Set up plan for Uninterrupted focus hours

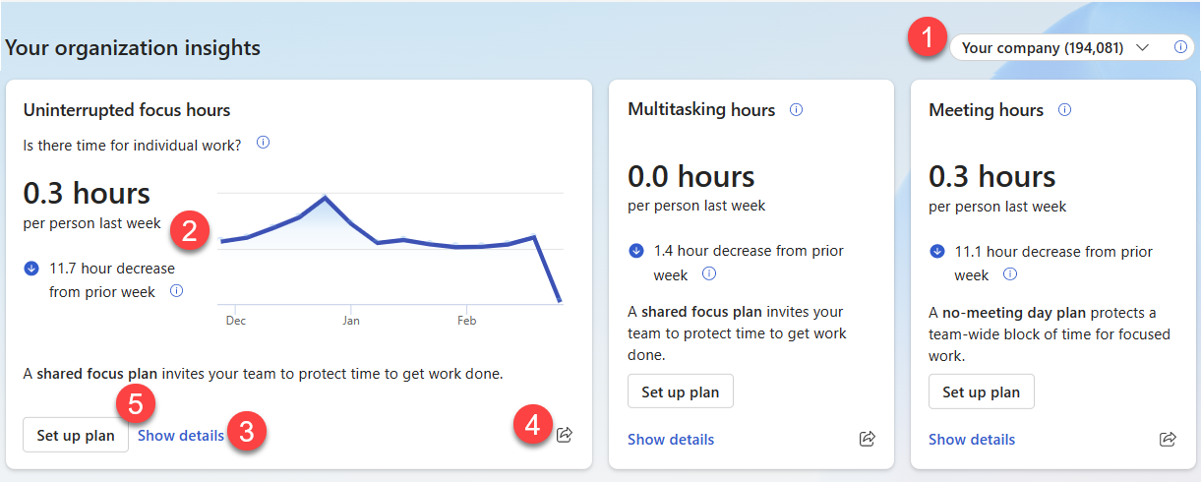point(76,435)
